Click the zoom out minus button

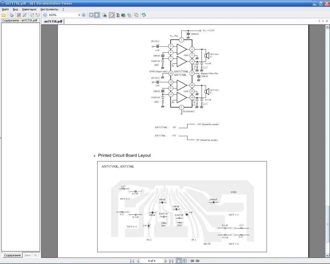[x=45, y=15]
